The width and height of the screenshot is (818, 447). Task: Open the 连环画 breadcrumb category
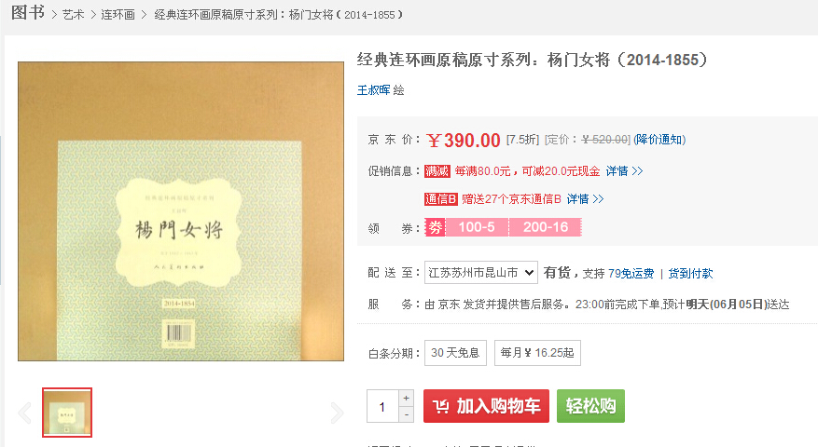pyautogui.click(x=118, y=15)
